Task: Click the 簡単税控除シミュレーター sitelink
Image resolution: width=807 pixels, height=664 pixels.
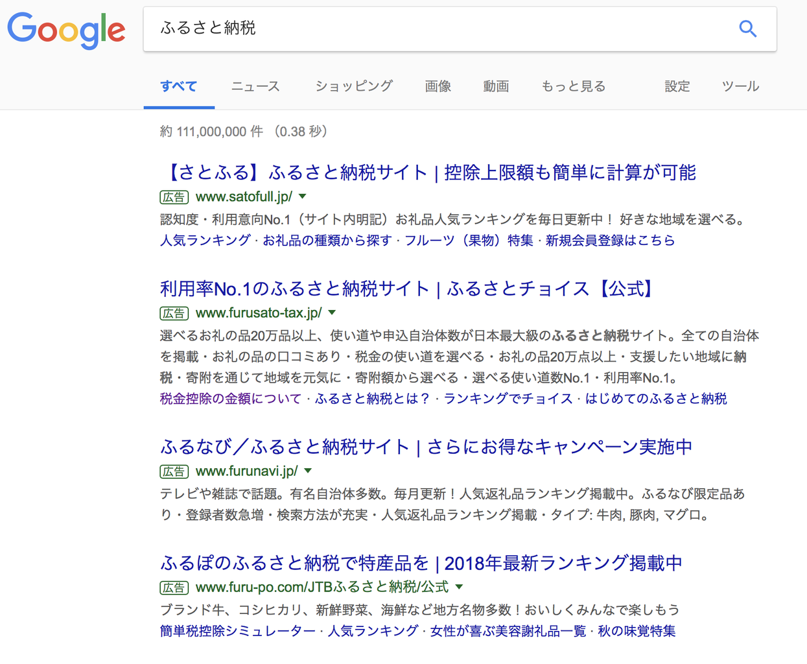Action: [x=238, y=631]
